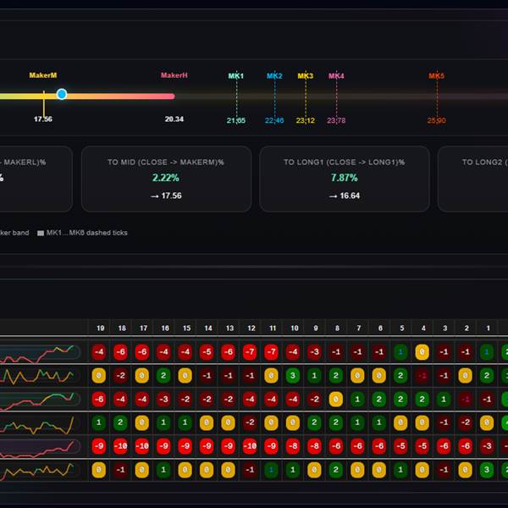Click the 17.56 value under MakerM
508x508 pixels.
point(43,119)
